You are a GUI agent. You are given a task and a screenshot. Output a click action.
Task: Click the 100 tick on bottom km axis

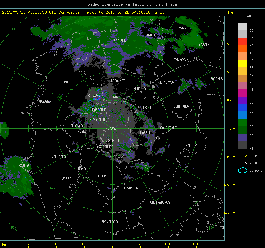click(x=167, y=244)
